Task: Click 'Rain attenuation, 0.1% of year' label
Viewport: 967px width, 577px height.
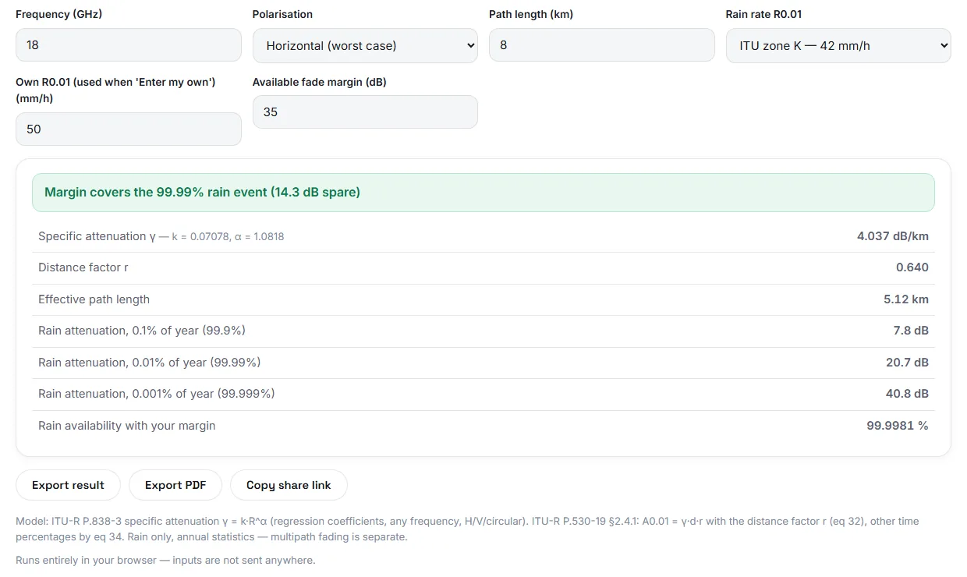Action: 142,331
